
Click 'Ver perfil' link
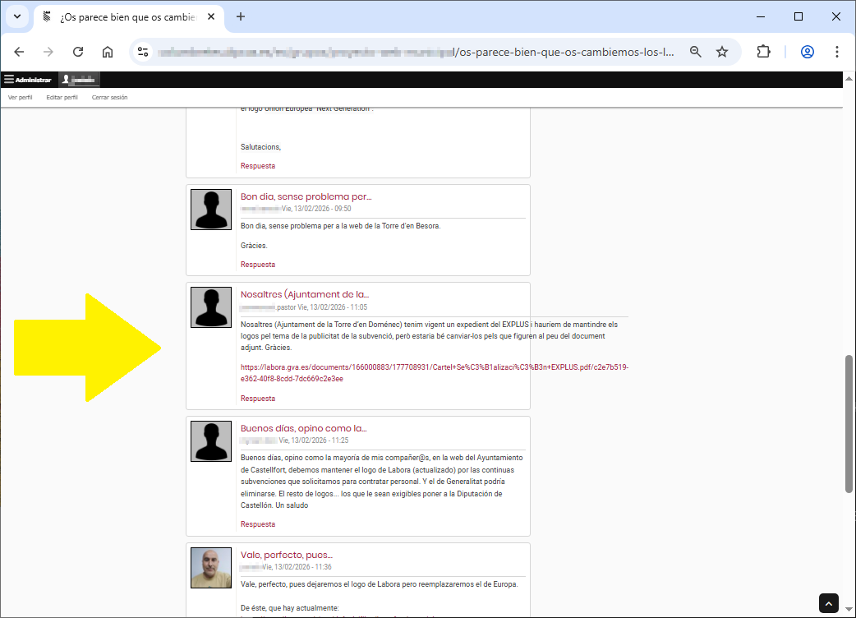point(21,97)
